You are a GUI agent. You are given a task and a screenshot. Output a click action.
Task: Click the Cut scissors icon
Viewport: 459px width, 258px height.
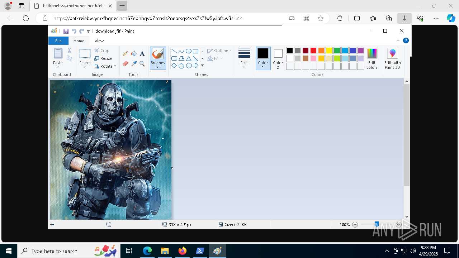(69, 51)
